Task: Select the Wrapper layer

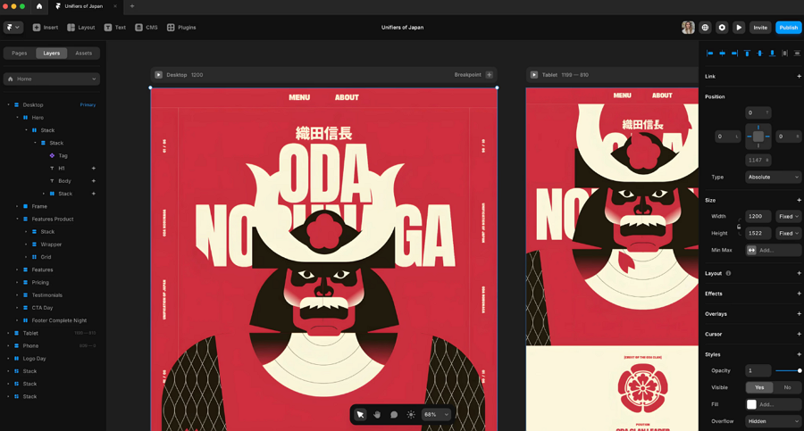Action: pos(51,245)
